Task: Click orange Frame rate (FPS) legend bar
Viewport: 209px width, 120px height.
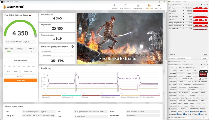Action: point(52,96)
